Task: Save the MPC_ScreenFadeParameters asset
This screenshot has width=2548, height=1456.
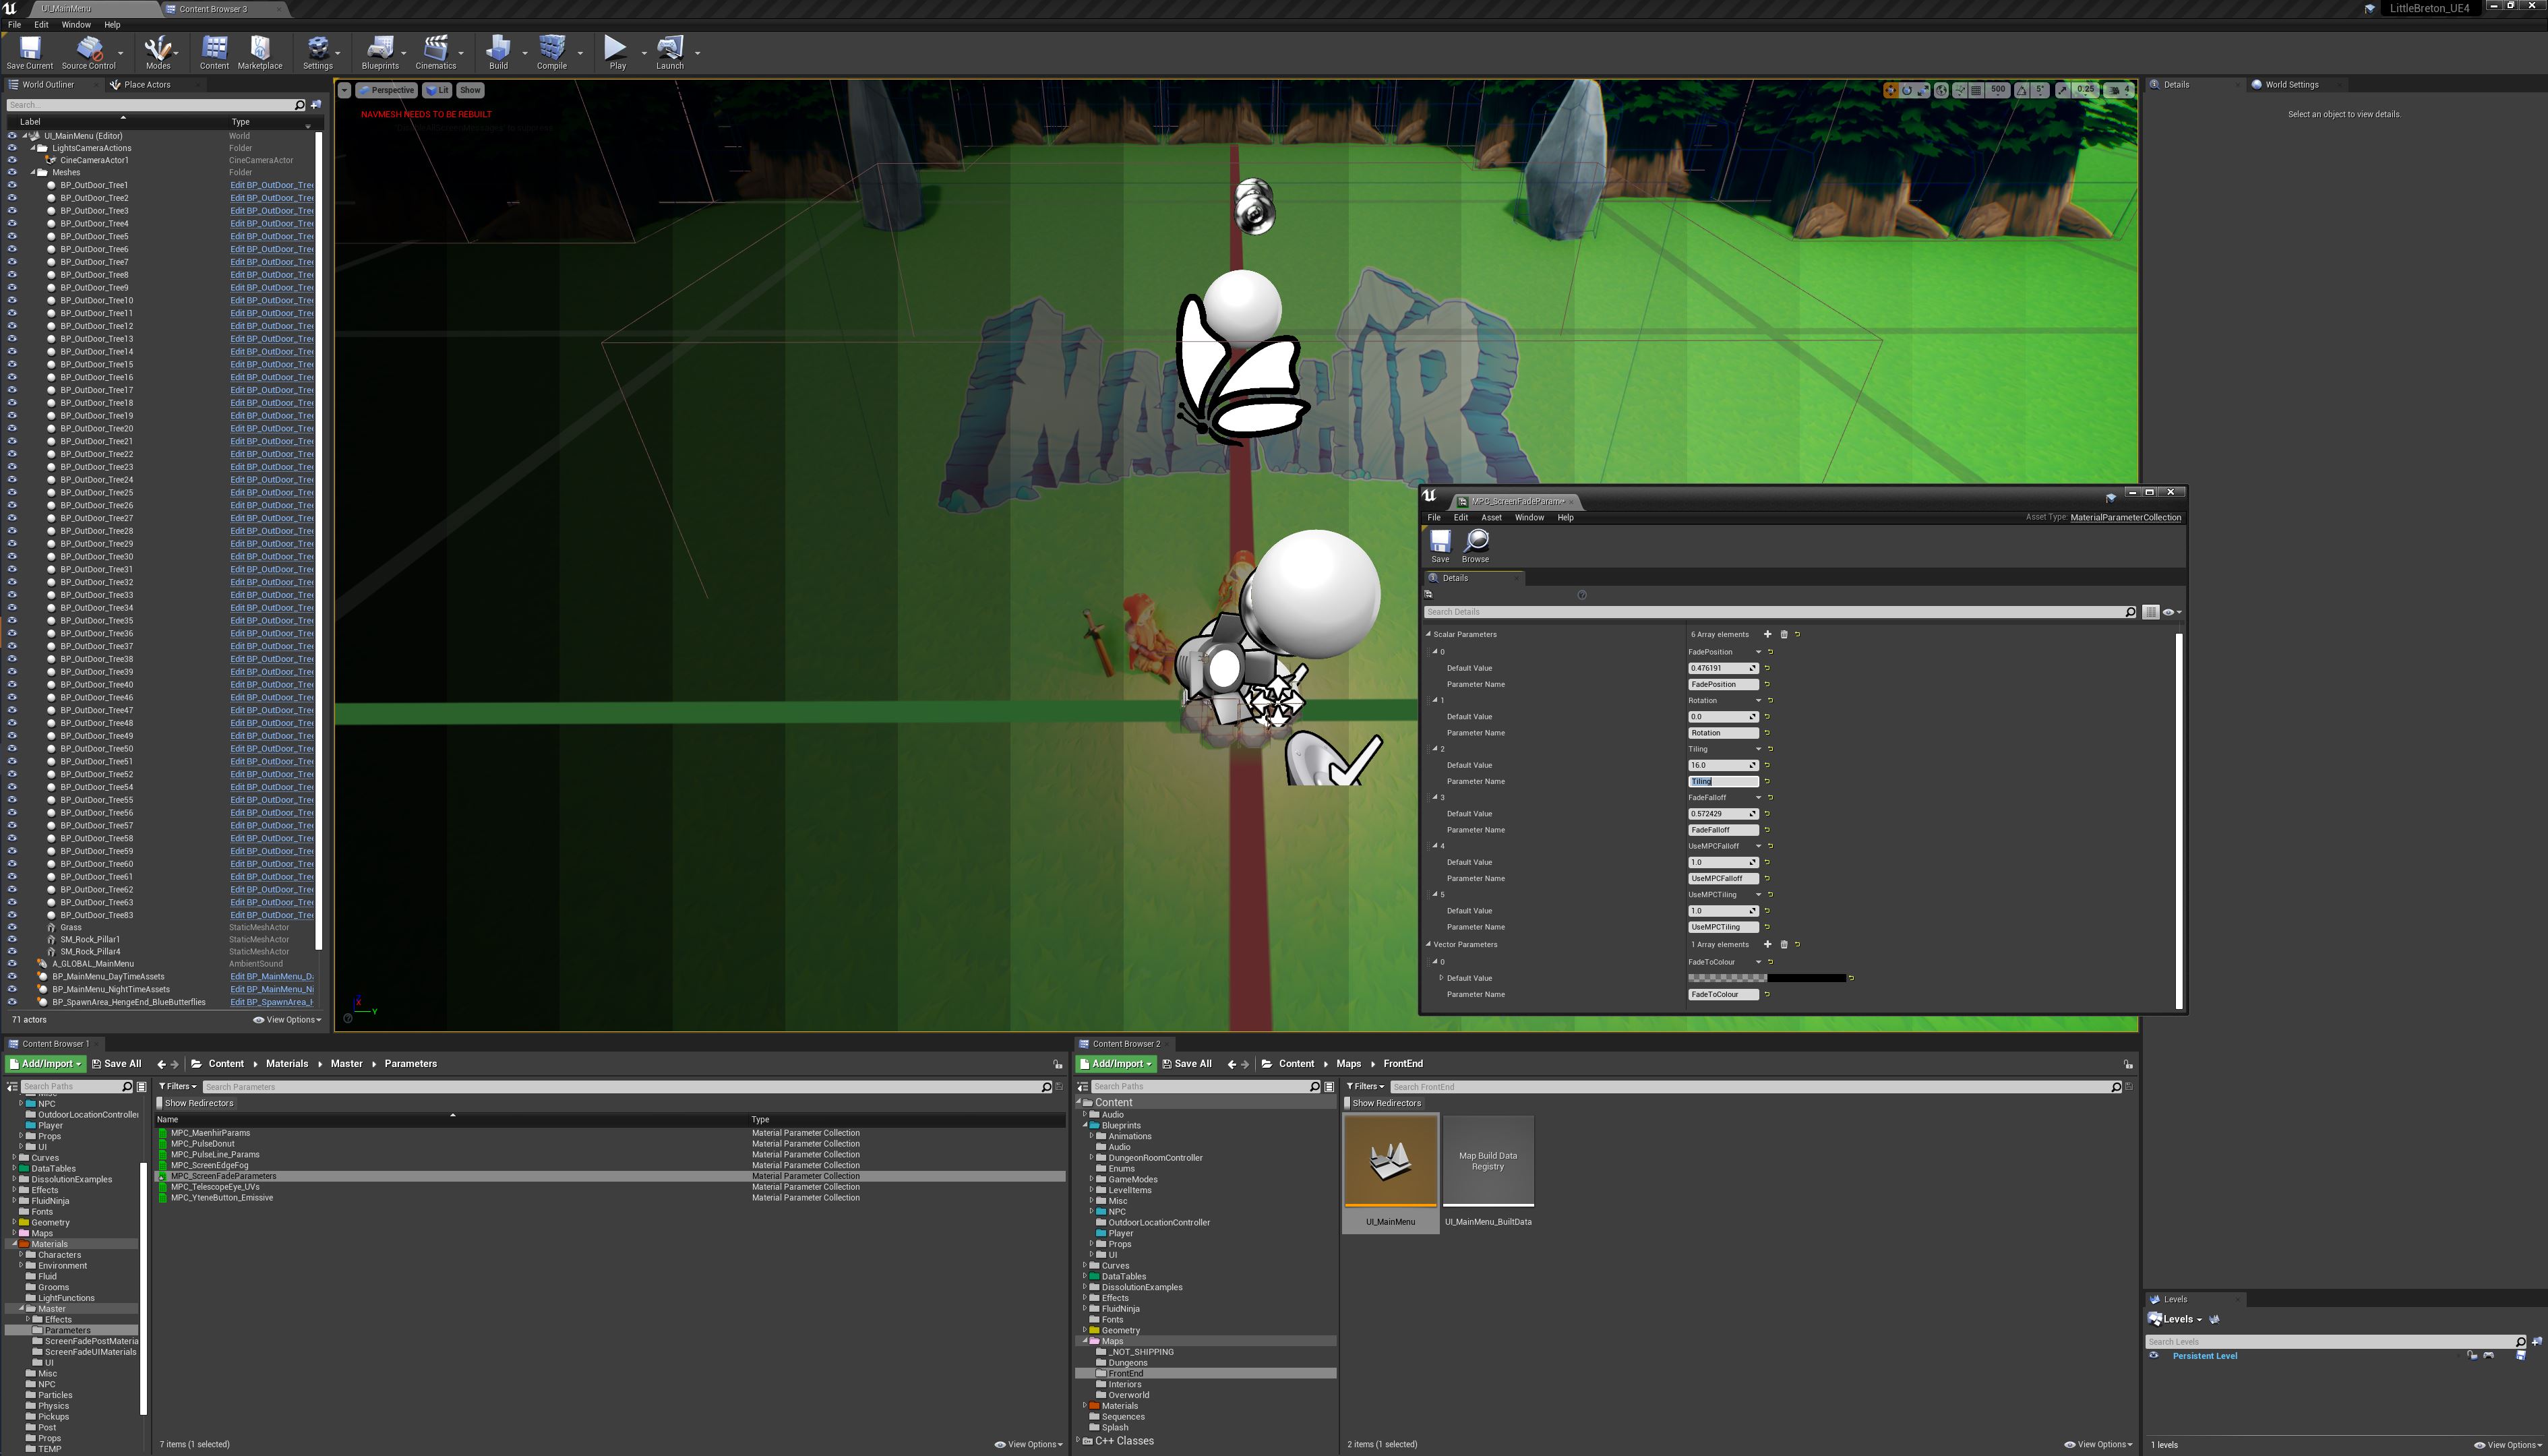Action: click(x=1440, y=546)
